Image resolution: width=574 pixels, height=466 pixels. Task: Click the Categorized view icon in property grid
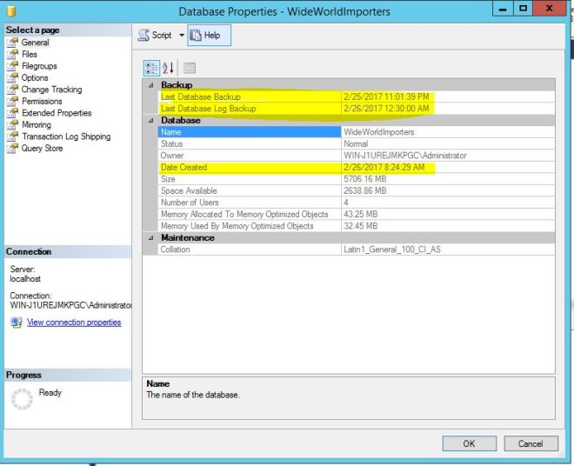pos(150,67)
